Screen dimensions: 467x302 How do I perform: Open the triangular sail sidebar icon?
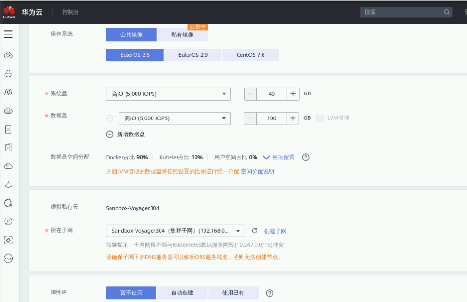pos(8,185)
